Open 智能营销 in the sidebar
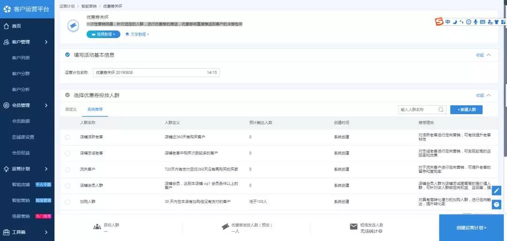 point(21,201)
